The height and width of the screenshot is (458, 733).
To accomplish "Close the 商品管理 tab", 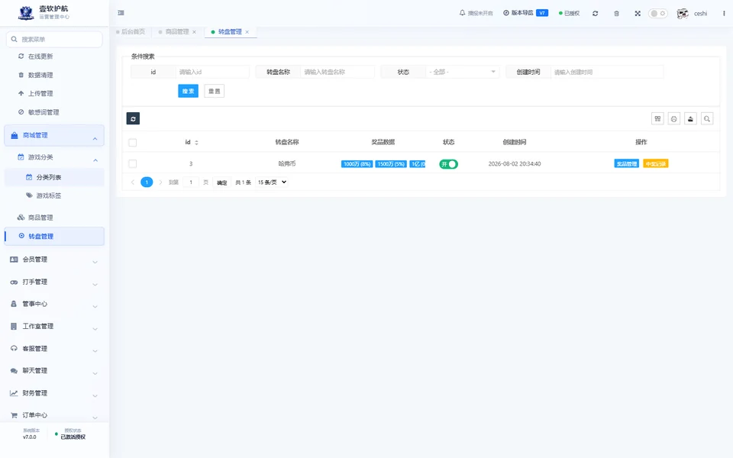I will 195,32.
